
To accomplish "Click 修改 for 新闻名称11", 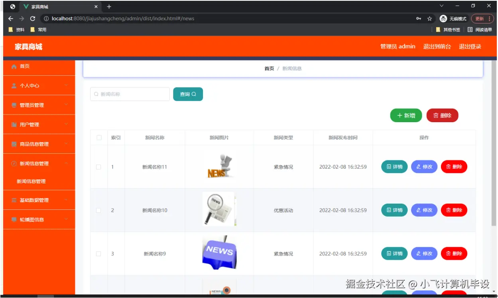I will click(x=424, y=167).
